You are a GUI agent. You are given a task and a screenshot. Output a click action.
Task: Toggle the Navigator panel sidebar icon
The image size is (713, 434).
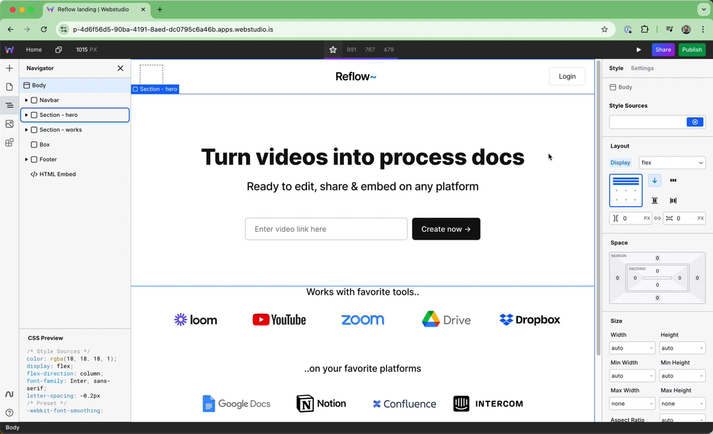pos(10,105)
